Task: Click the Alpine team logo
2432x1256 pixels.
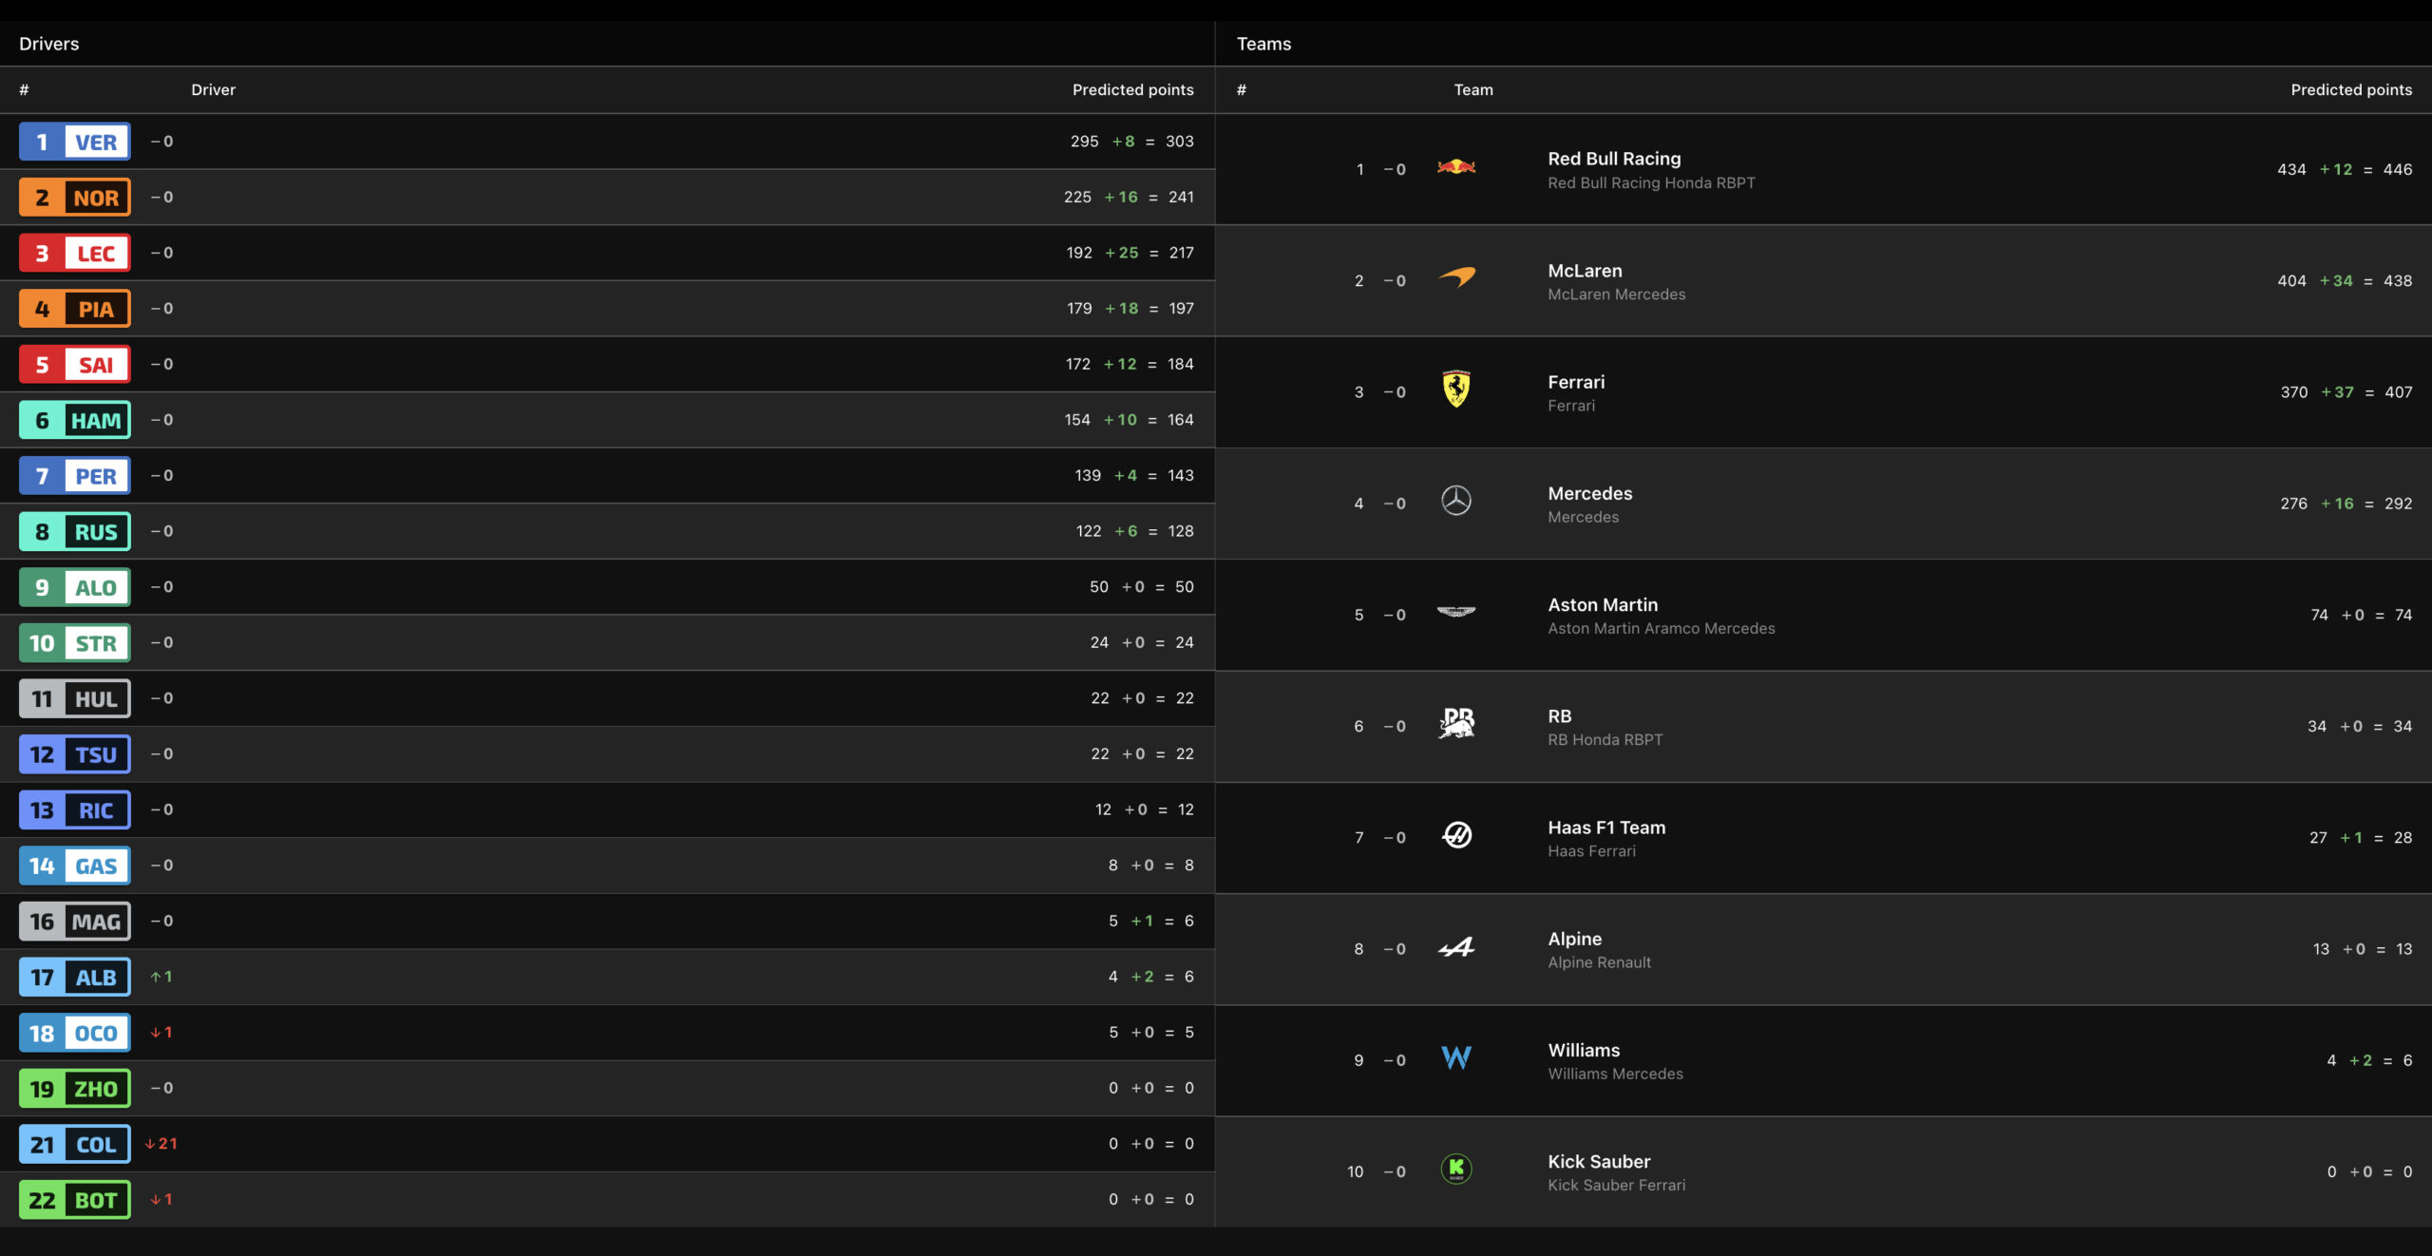Action: coord(1456,947)
